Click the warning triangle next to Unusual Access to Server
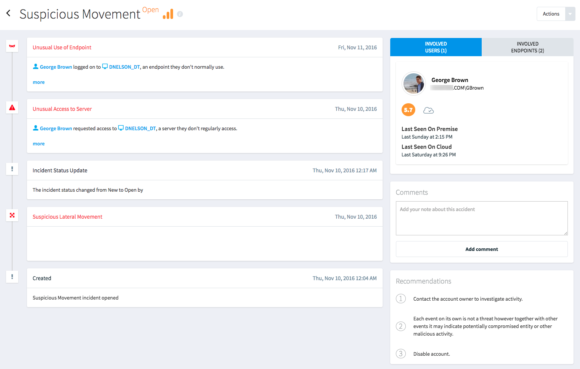The width and height of the screenshot is (580, 369). [12, 107]
